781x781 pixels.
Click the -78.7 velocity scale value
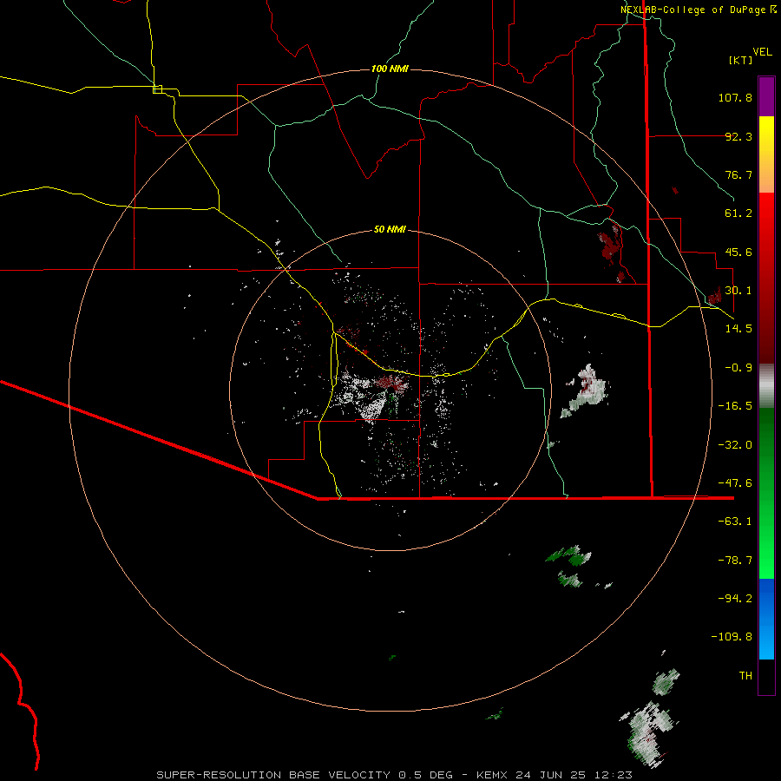click(735, 561)
